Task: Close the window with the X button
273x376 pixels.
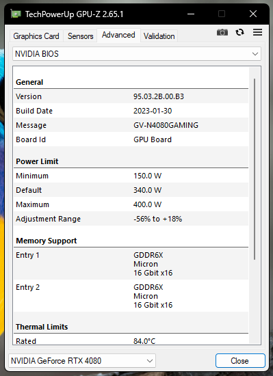Action: (x=253, y=14)
